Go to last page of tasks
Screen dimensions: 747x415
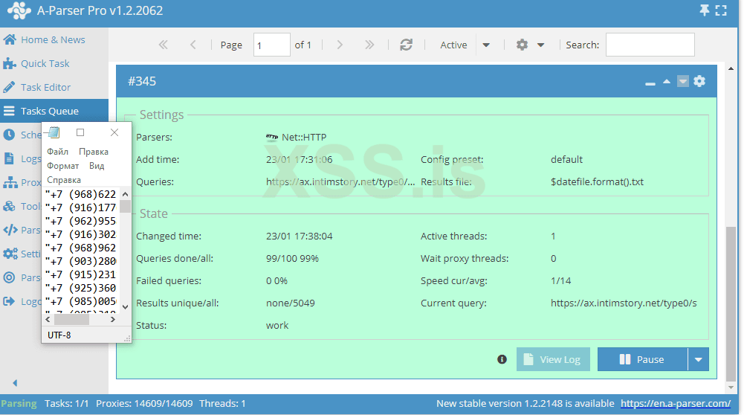[369, 45]
